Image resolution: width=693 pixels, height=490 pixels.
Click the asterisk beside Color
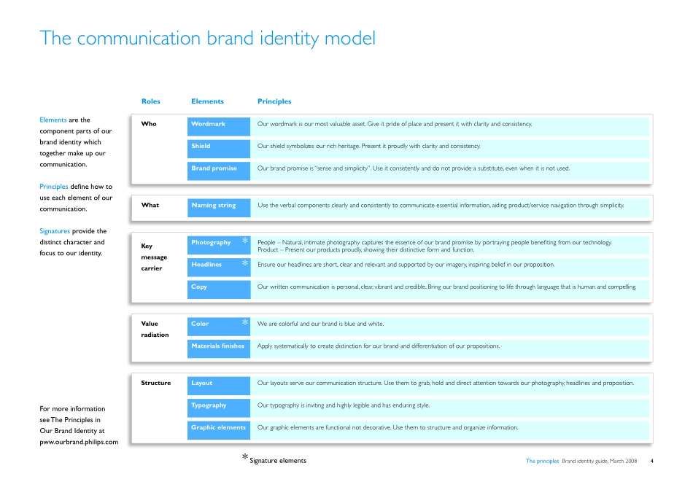[x=245, y=323]
